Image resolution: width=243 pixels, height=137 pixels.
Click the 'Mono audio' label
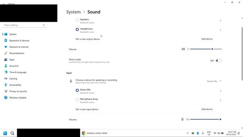tap(75, 59)
